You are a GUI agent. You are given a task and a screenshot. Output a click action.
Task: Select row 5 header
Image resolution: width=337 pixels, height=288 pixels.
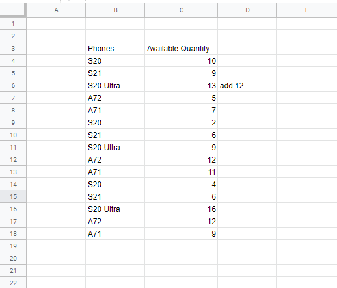click(13, 73)
